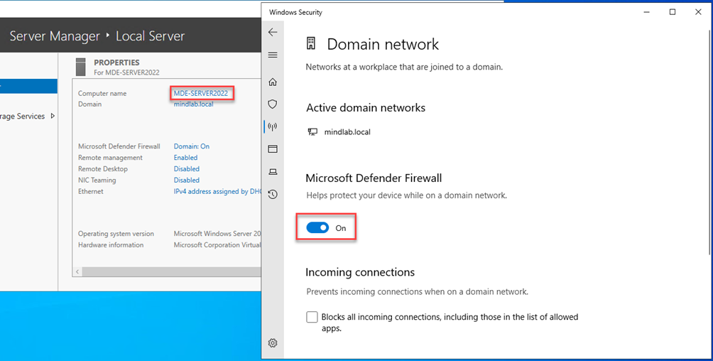Viewport: 713px width, 361px height.
Task: Open Device security laptop icon in sidebar
Action: pyautogui.click(x=273, y=172)
